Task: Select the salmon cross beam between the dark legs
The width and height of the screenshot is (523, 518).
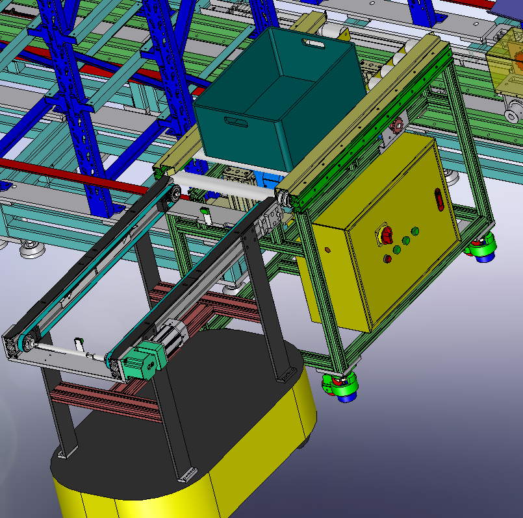Action: pyautogui.click(x=107, y=402)
